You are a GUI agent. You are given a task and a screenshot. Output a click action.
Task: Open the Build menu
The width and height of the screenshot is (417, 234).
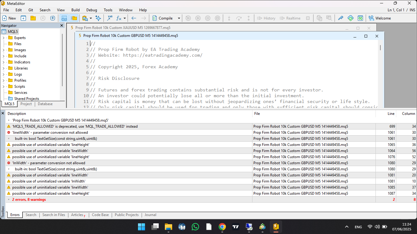[x=75, y=10]
